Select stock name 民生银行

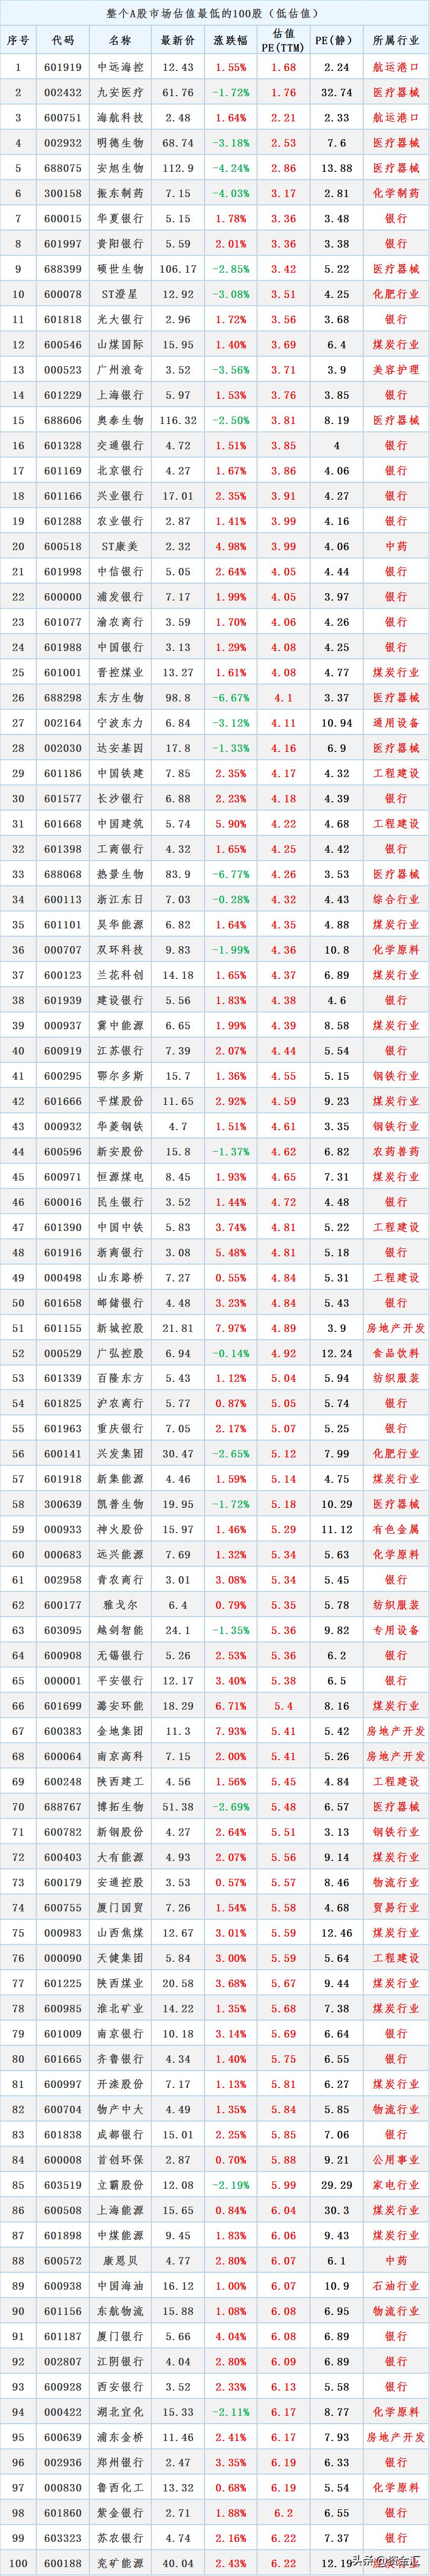pyautogui.click(x=120, y=1201)
